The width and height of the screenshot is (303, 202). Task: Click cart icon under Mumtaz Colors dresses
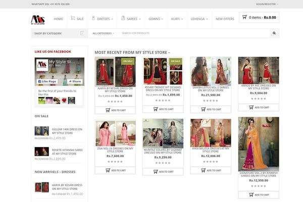pos(156,172)
